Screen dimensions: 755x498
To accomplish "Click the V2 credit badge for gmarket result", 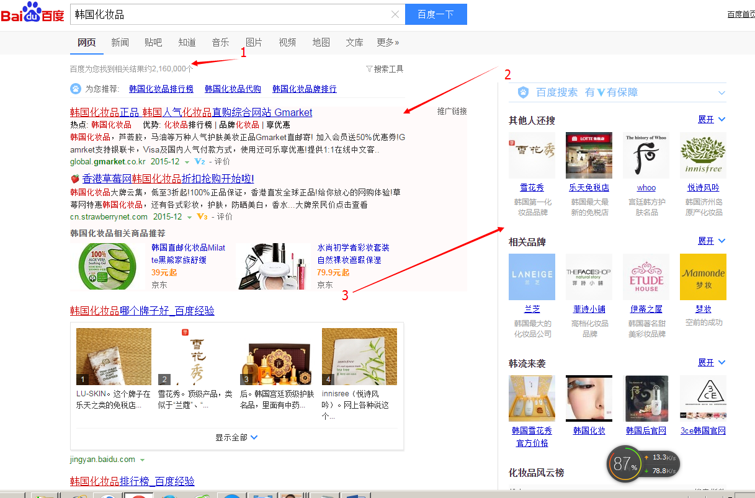I will (200, 162).
